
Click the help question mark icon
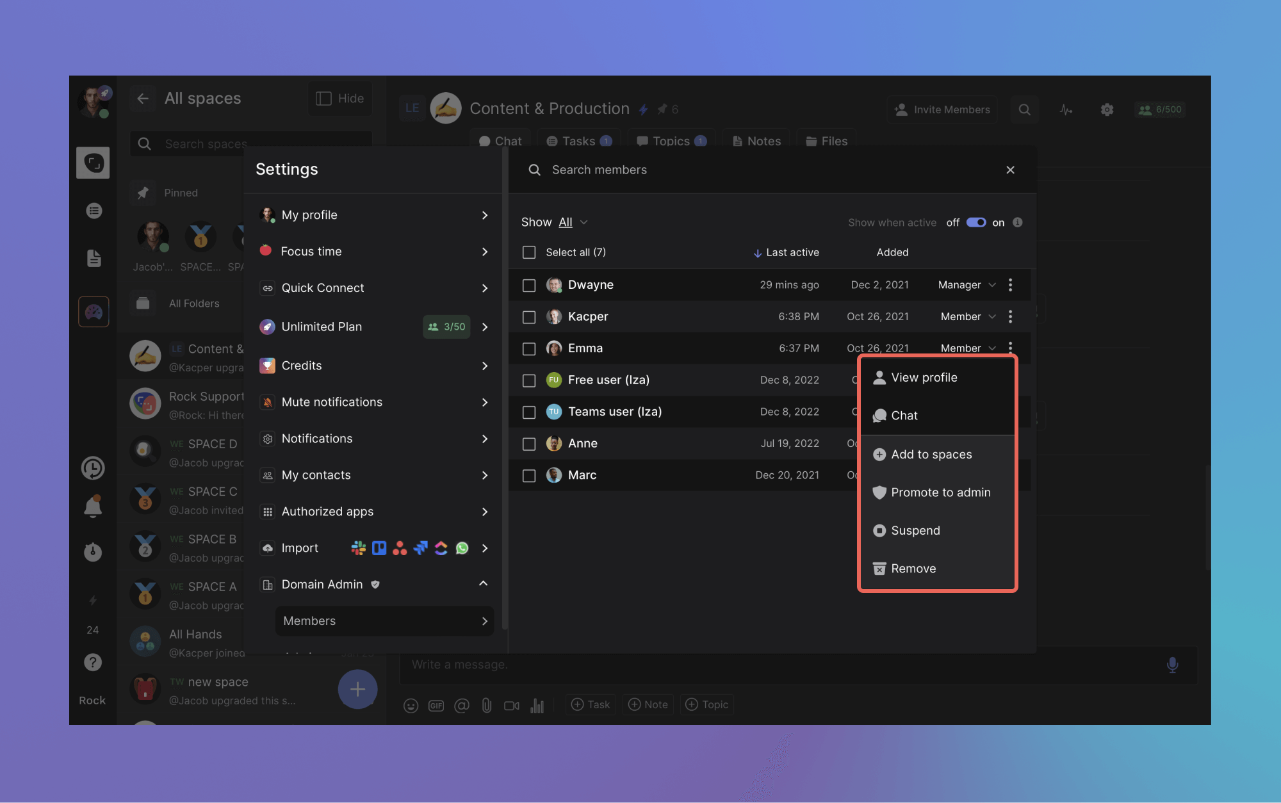click(93, 662)
